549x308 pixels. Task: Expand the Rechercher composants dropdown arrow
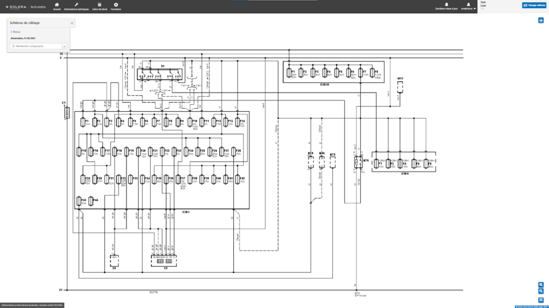pos(64,47)
